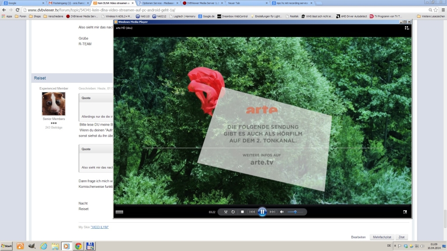Open Windows Explorer from taskbar
This screenshot has height=251, width=447.
55,246
